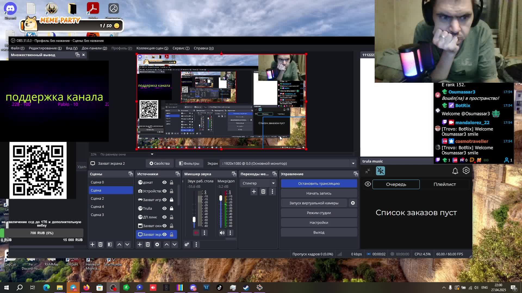Adjust the Звук раб. стола volume slider

[x=194, y=219]
